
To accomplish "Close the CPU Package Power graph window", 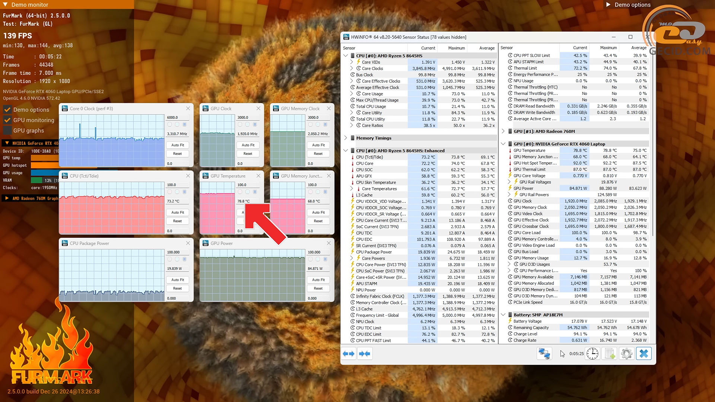I will tap(188, 243).
